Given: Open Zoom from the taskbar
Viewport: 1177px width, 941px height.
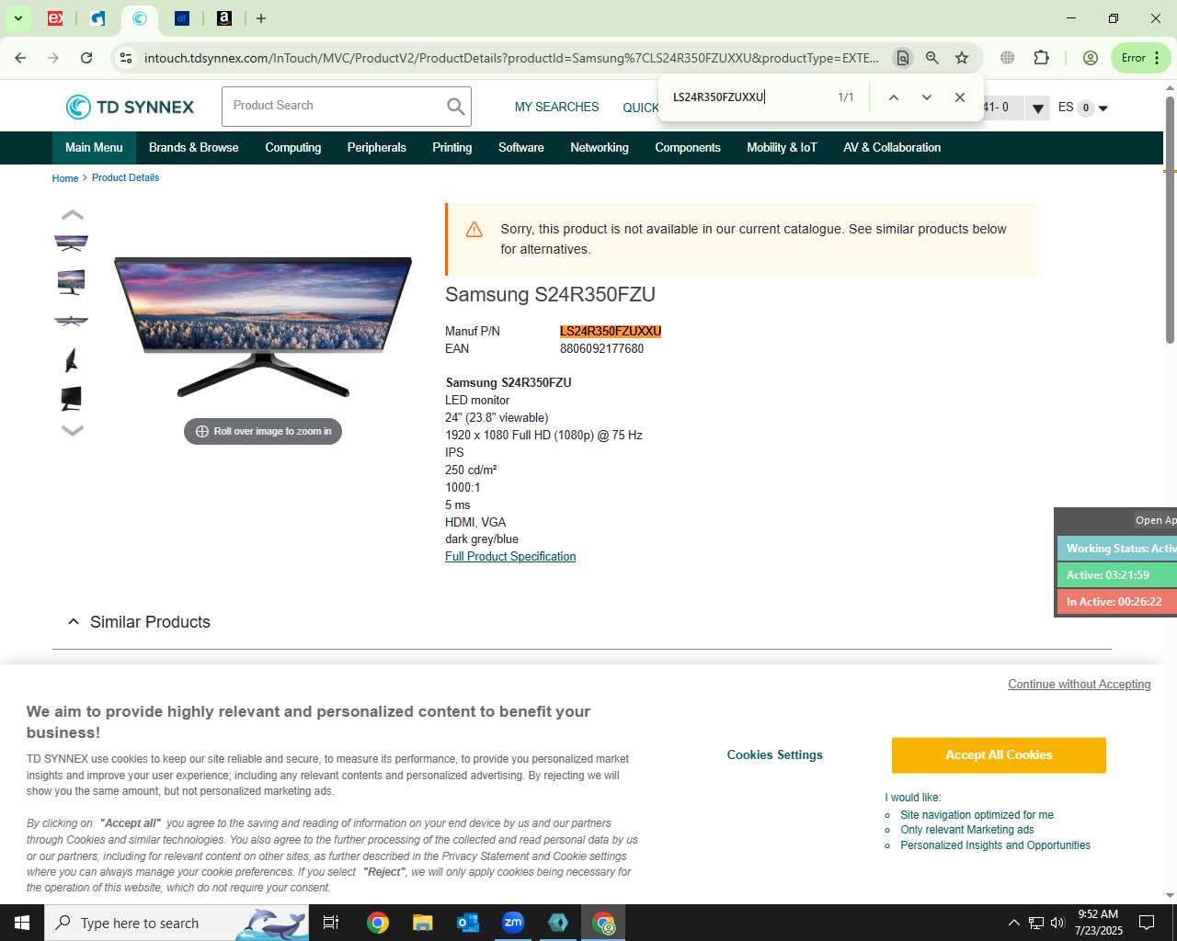Looking at the screenshot, I should coord(513,923).
